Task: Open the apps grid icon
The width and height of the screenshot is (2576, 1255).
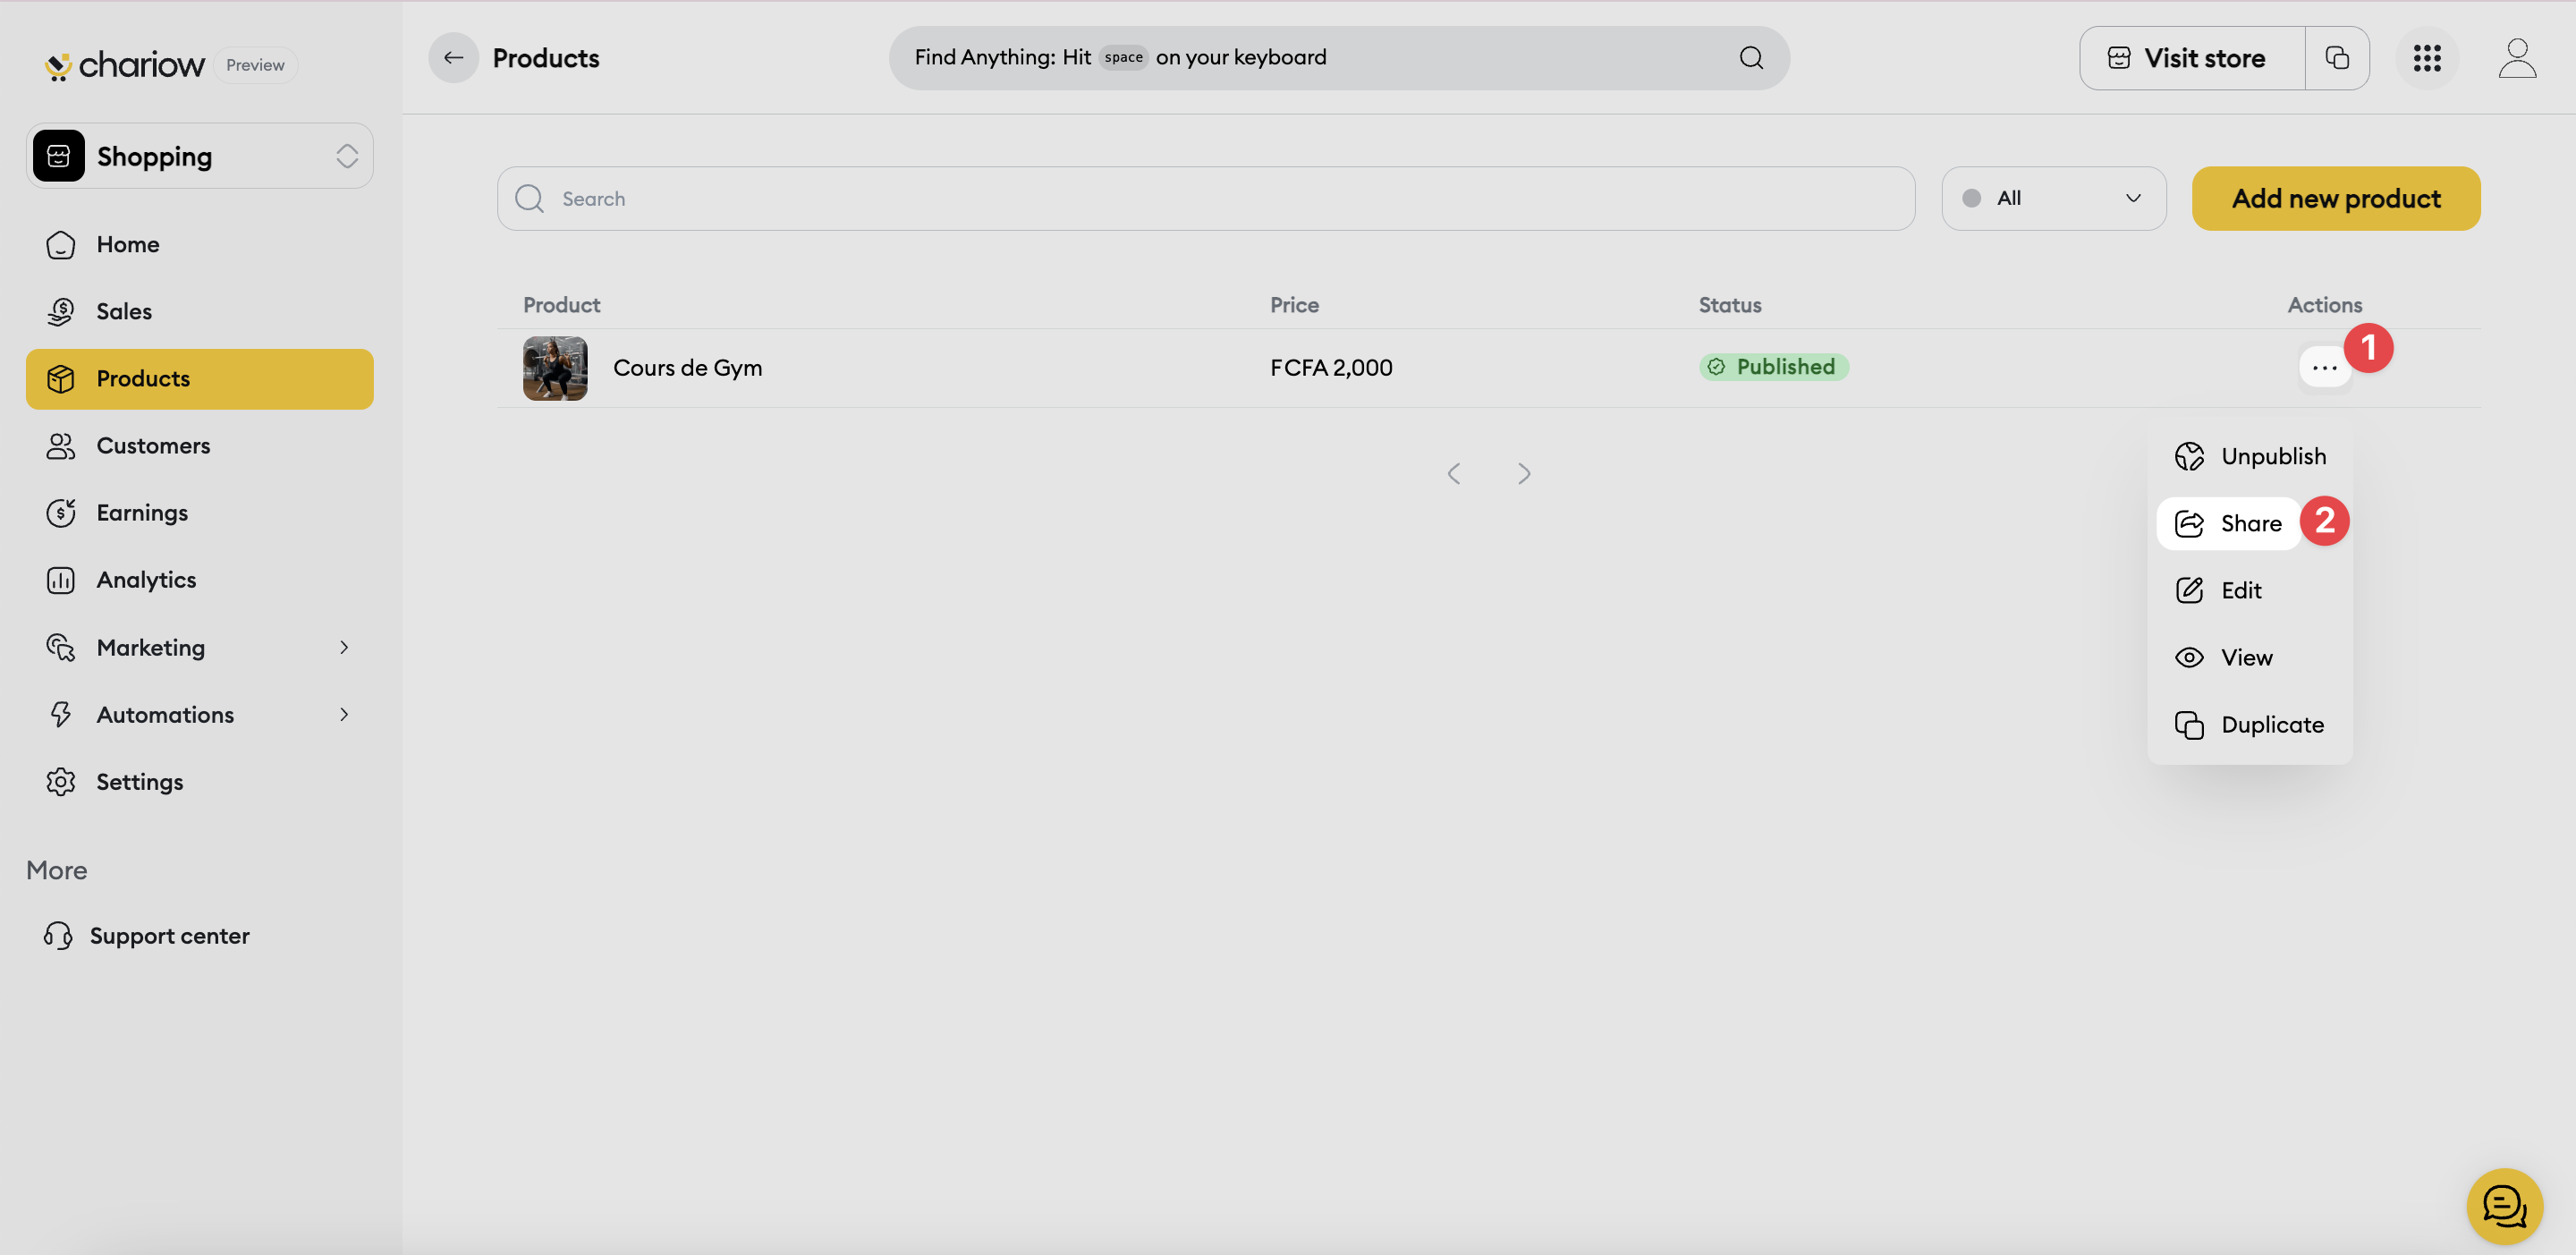Action: [x=2427, y=58]
